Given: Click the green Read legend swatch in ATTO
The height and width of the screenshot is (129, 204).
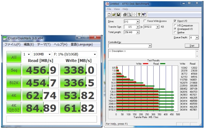Looking at the screenshot, I should tap(163, 64).
